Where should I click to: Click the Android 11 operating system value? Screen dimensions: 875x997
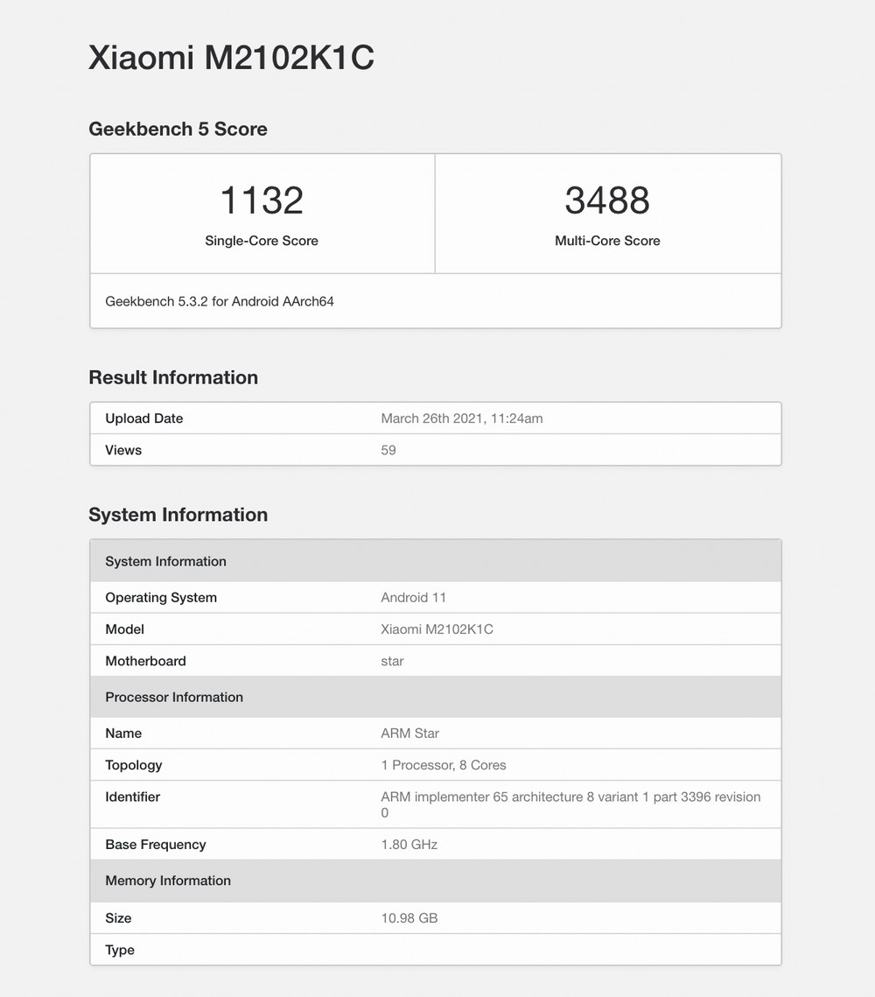pos(413,598)
